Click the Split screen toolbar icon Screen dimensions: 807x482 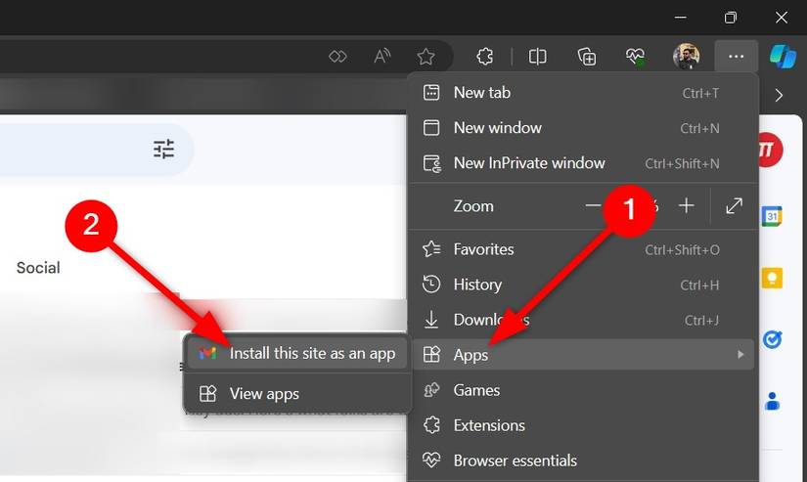pyautogui.click(x=537, y=57)
